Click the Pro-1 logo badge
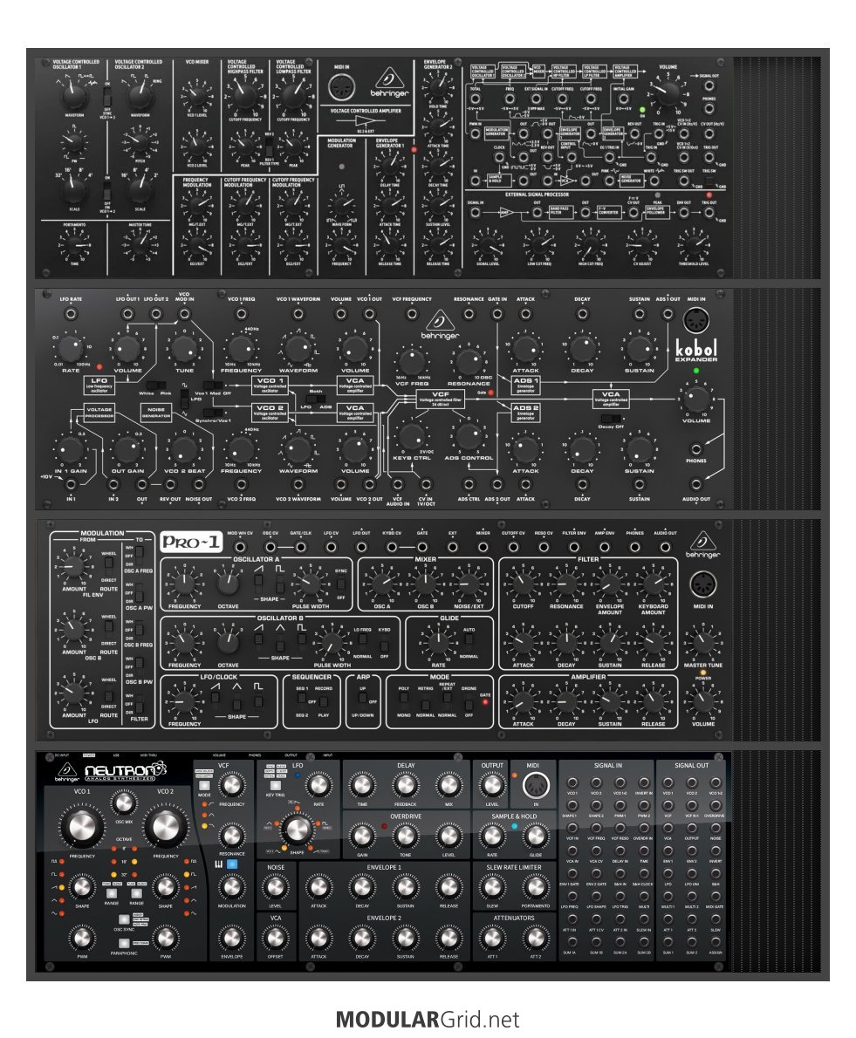The width and height of the screenshot is (856, 1038). [x=191, y=543]
